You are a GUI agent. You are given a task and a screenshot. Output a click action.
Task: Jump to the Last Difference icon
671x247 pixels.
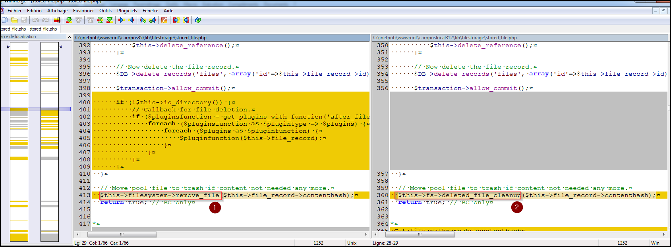(x=110, y=20)
